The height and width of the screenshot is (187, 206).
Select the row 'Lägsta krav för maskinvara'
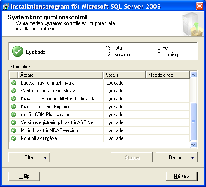99,83
